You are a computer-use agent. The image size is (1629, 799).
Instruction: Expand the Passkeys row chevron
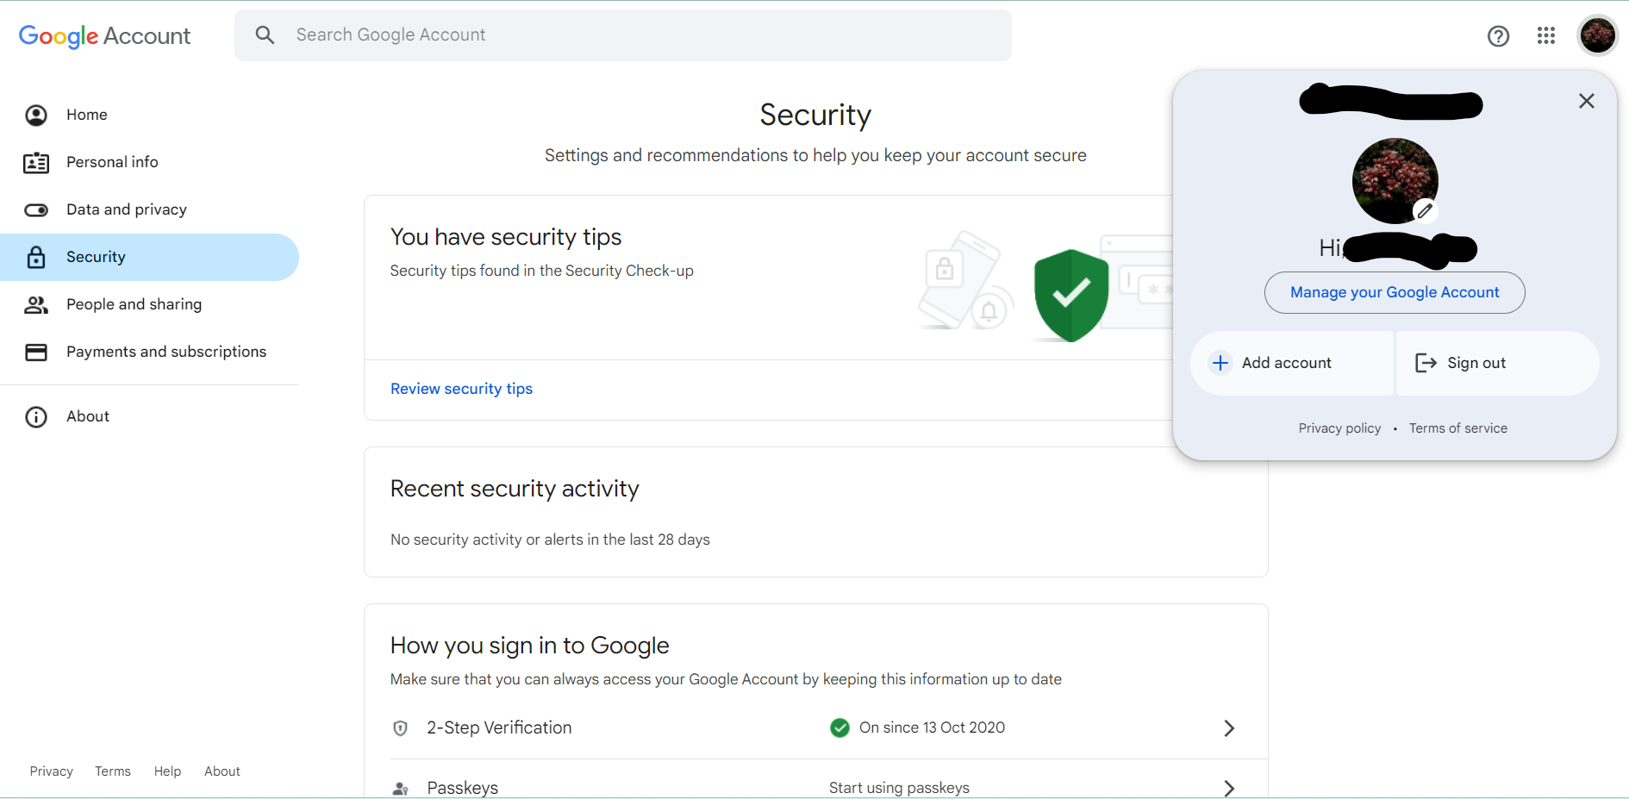tap(1229, 788)
